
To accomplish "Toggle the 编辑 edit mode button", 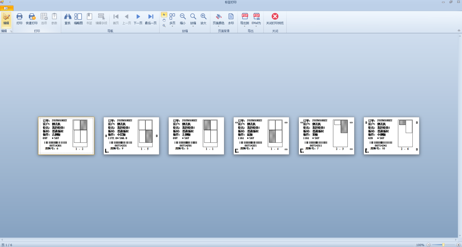I will tap(6, 19).
